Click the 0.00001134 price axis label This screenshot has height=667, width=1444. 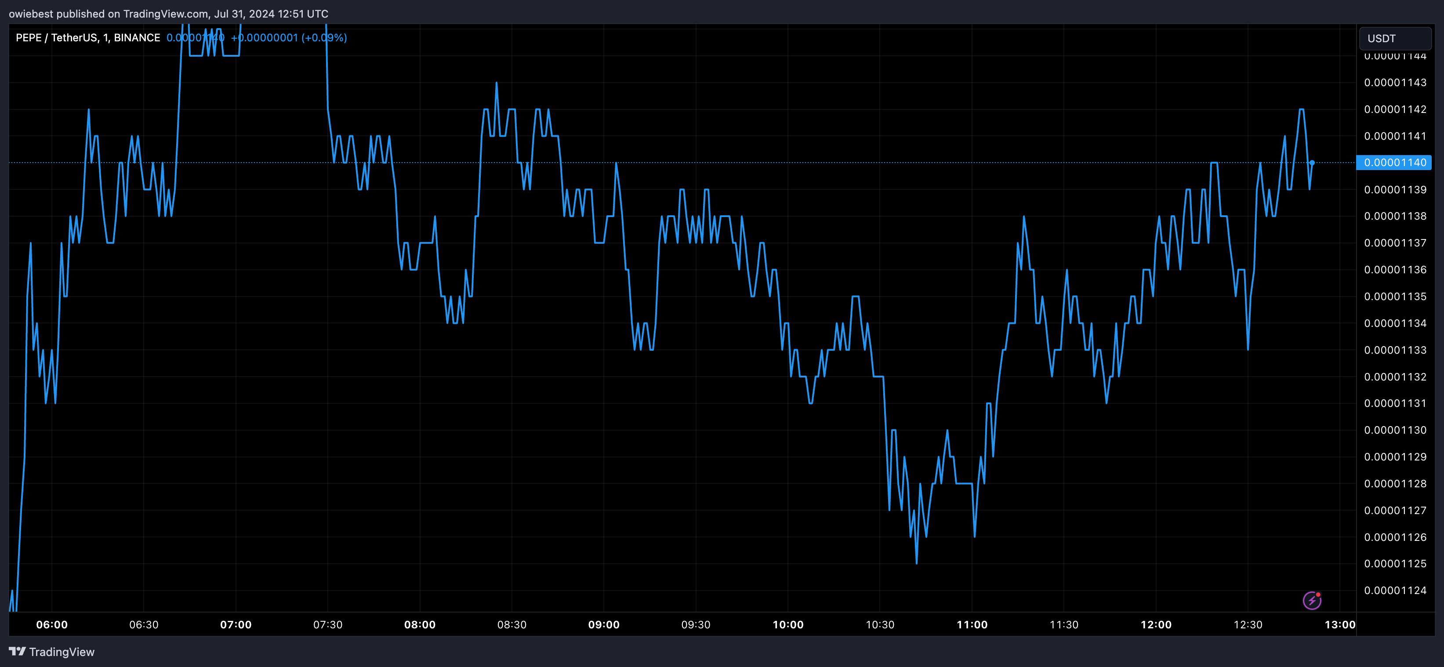[1395, 323]
